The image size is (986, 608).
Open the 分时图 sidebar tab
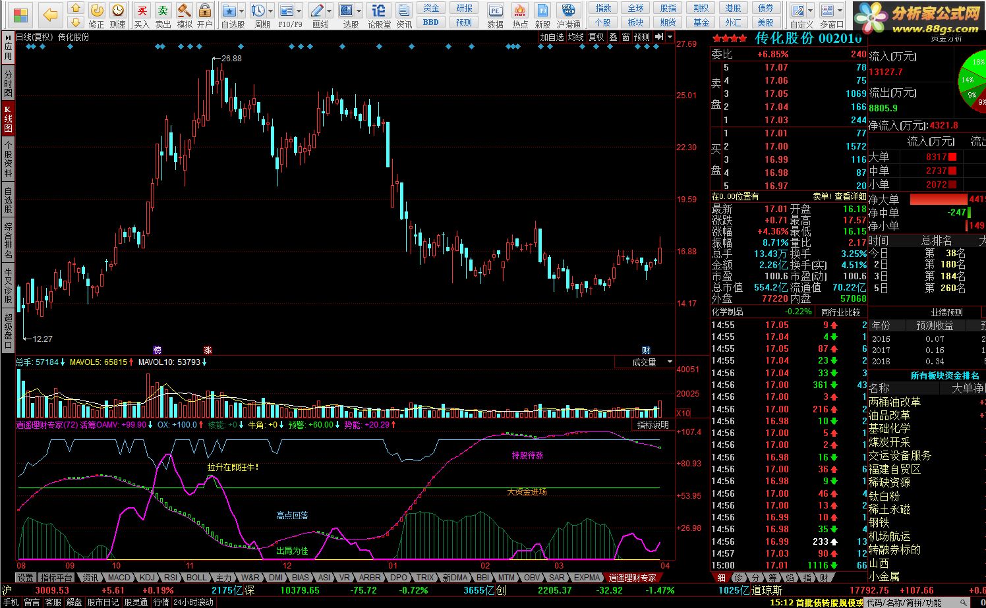(8, 84)
